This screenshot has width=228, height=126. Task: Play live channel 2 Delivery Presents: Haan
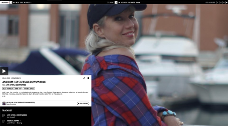(x=119, y=2)
